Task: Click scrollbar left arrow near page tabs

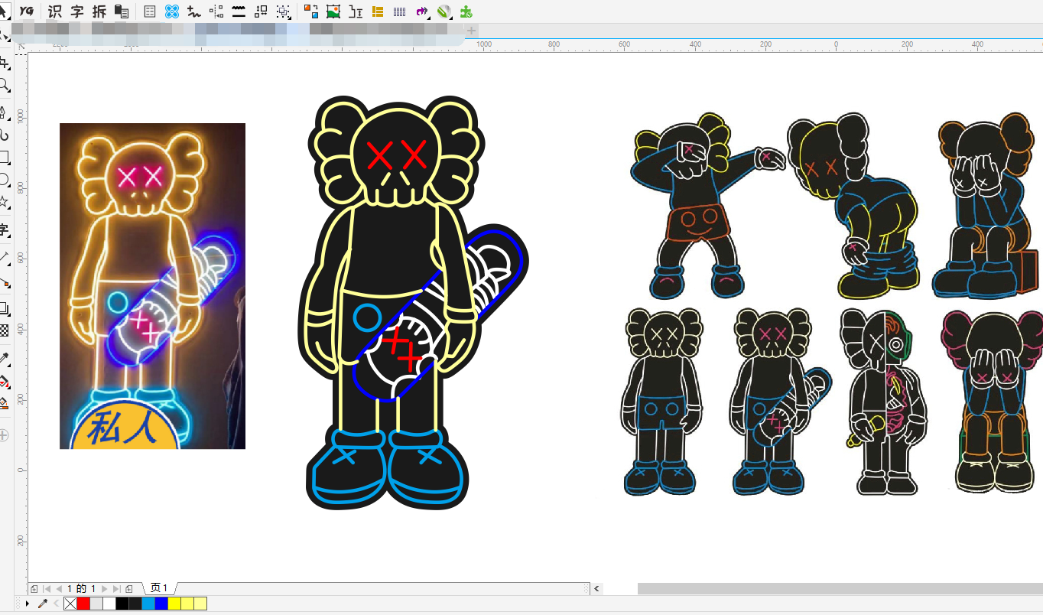Action: 597,588
